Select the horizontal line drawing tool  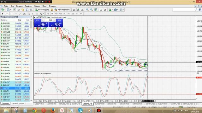(16, 14)
